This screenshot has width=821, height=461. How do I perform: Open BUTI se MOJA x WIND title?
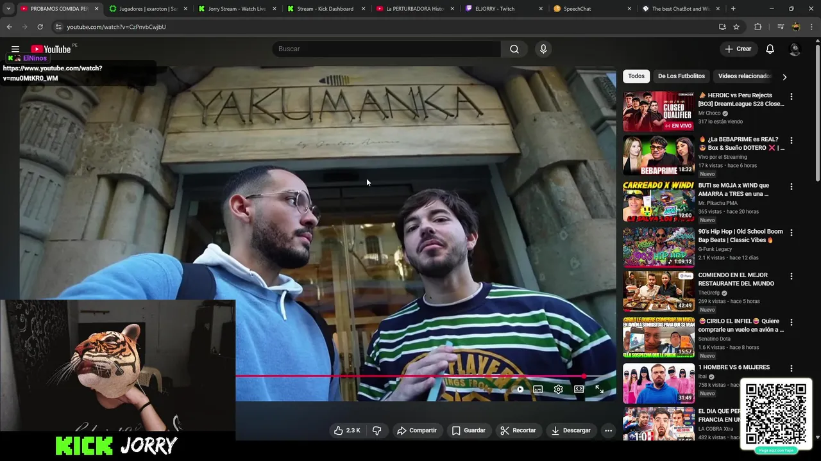734,190
